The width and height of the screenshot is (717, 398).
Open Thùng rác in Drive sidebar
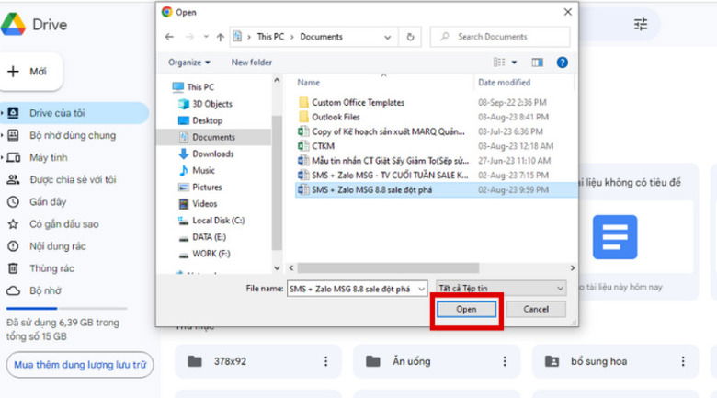click(51, 268)
